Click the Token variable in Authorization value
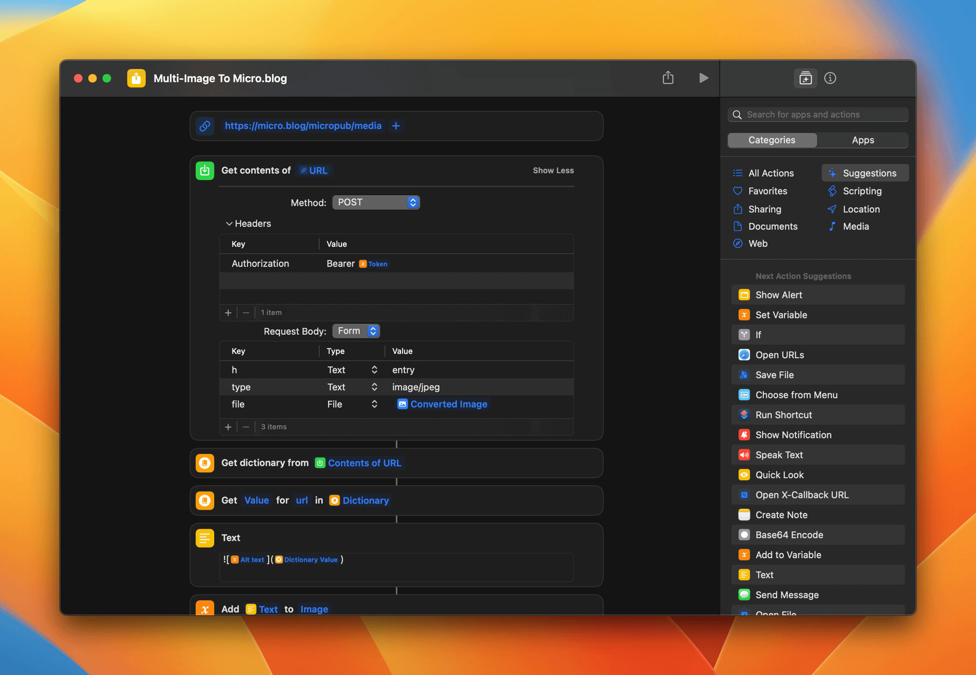This screenshot has height=675, width=976. (x=373, y=264)
